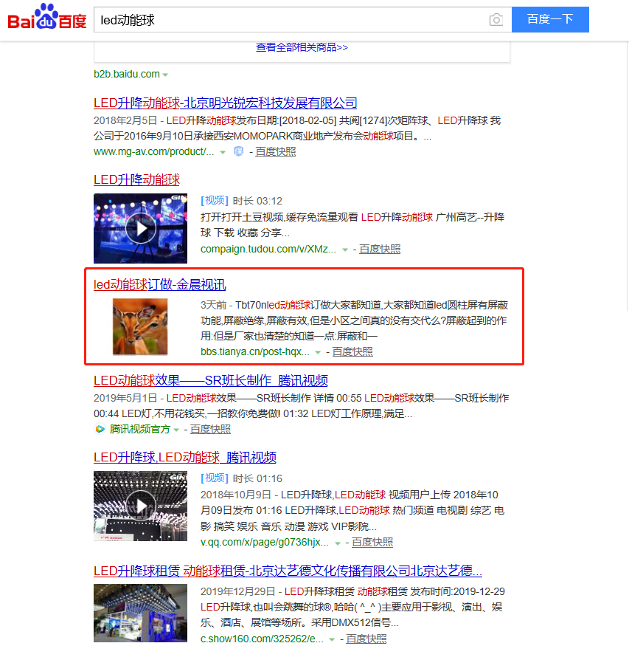Open the deer thumbnail image
Screen dimensions: 629x660
140,326
